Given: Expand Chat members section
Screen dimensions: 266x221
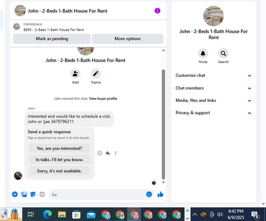Looking at the screenshot, I should pyautogui.click(x=213, y=88).
